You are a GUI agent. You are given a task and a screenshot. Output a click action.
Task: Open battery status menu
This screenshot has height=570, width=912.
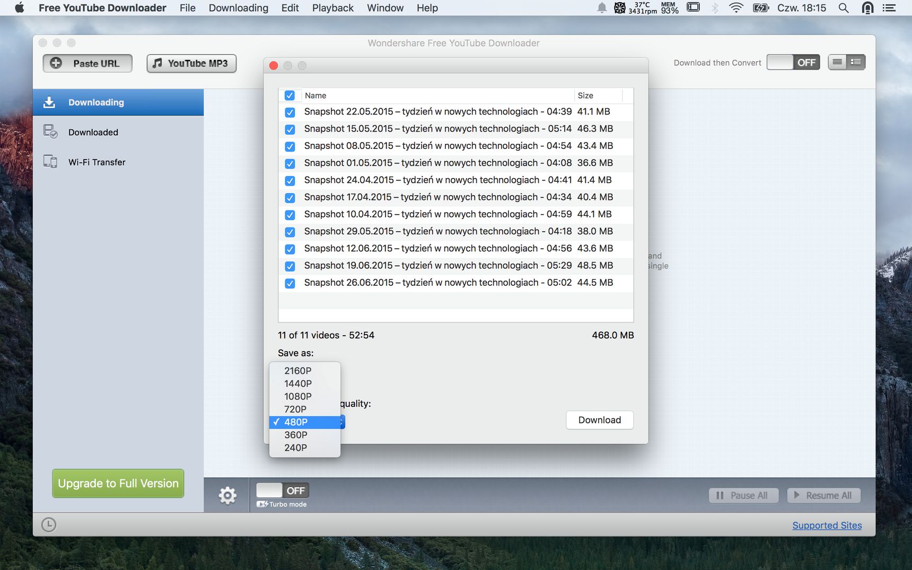(x=761, y=8)
